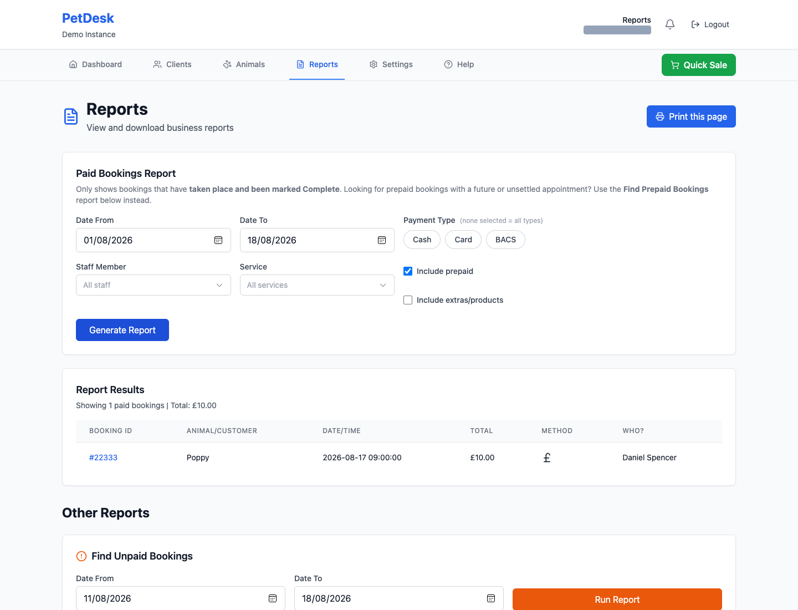Click the 2026-08-17 09:00:00 date cell
This screenshot has width=798, height=610.
(x=362, y=457)
